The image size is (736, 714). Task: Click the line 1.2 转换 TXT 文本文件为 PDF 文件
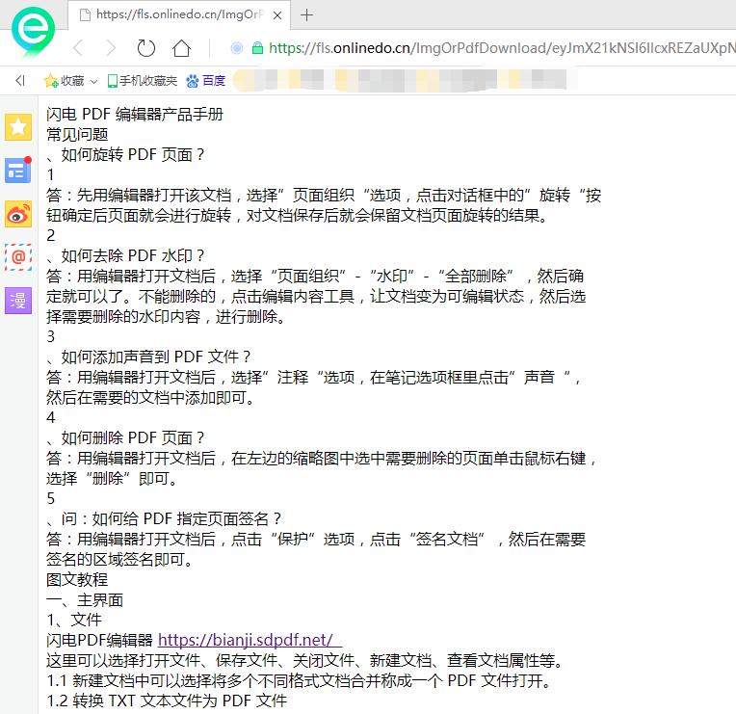point(167,701)
